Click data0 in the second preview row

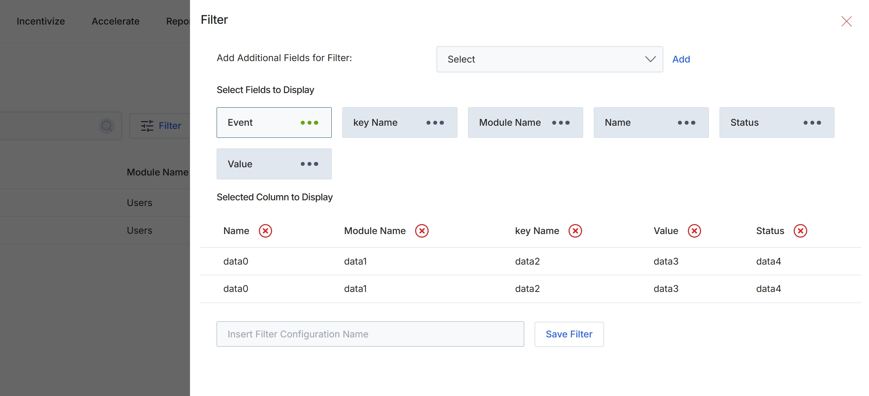(236, 289)
